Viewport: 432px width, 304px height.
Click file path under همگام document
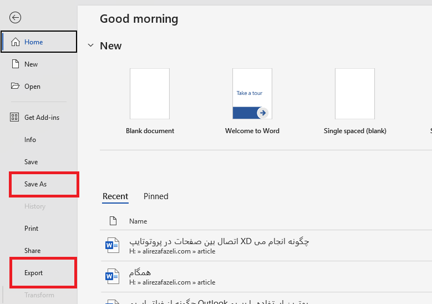click(172, 282)
